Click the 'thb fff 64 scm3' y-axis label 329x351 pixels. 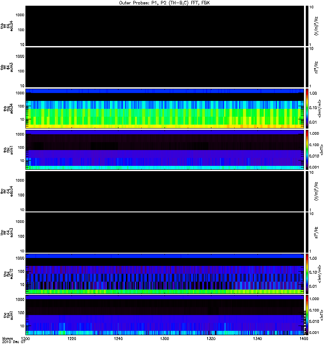(x=7, y=67)
